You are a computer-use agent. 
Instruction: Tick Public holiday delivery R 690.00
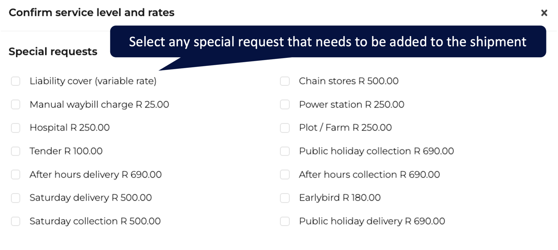(285, 221)
